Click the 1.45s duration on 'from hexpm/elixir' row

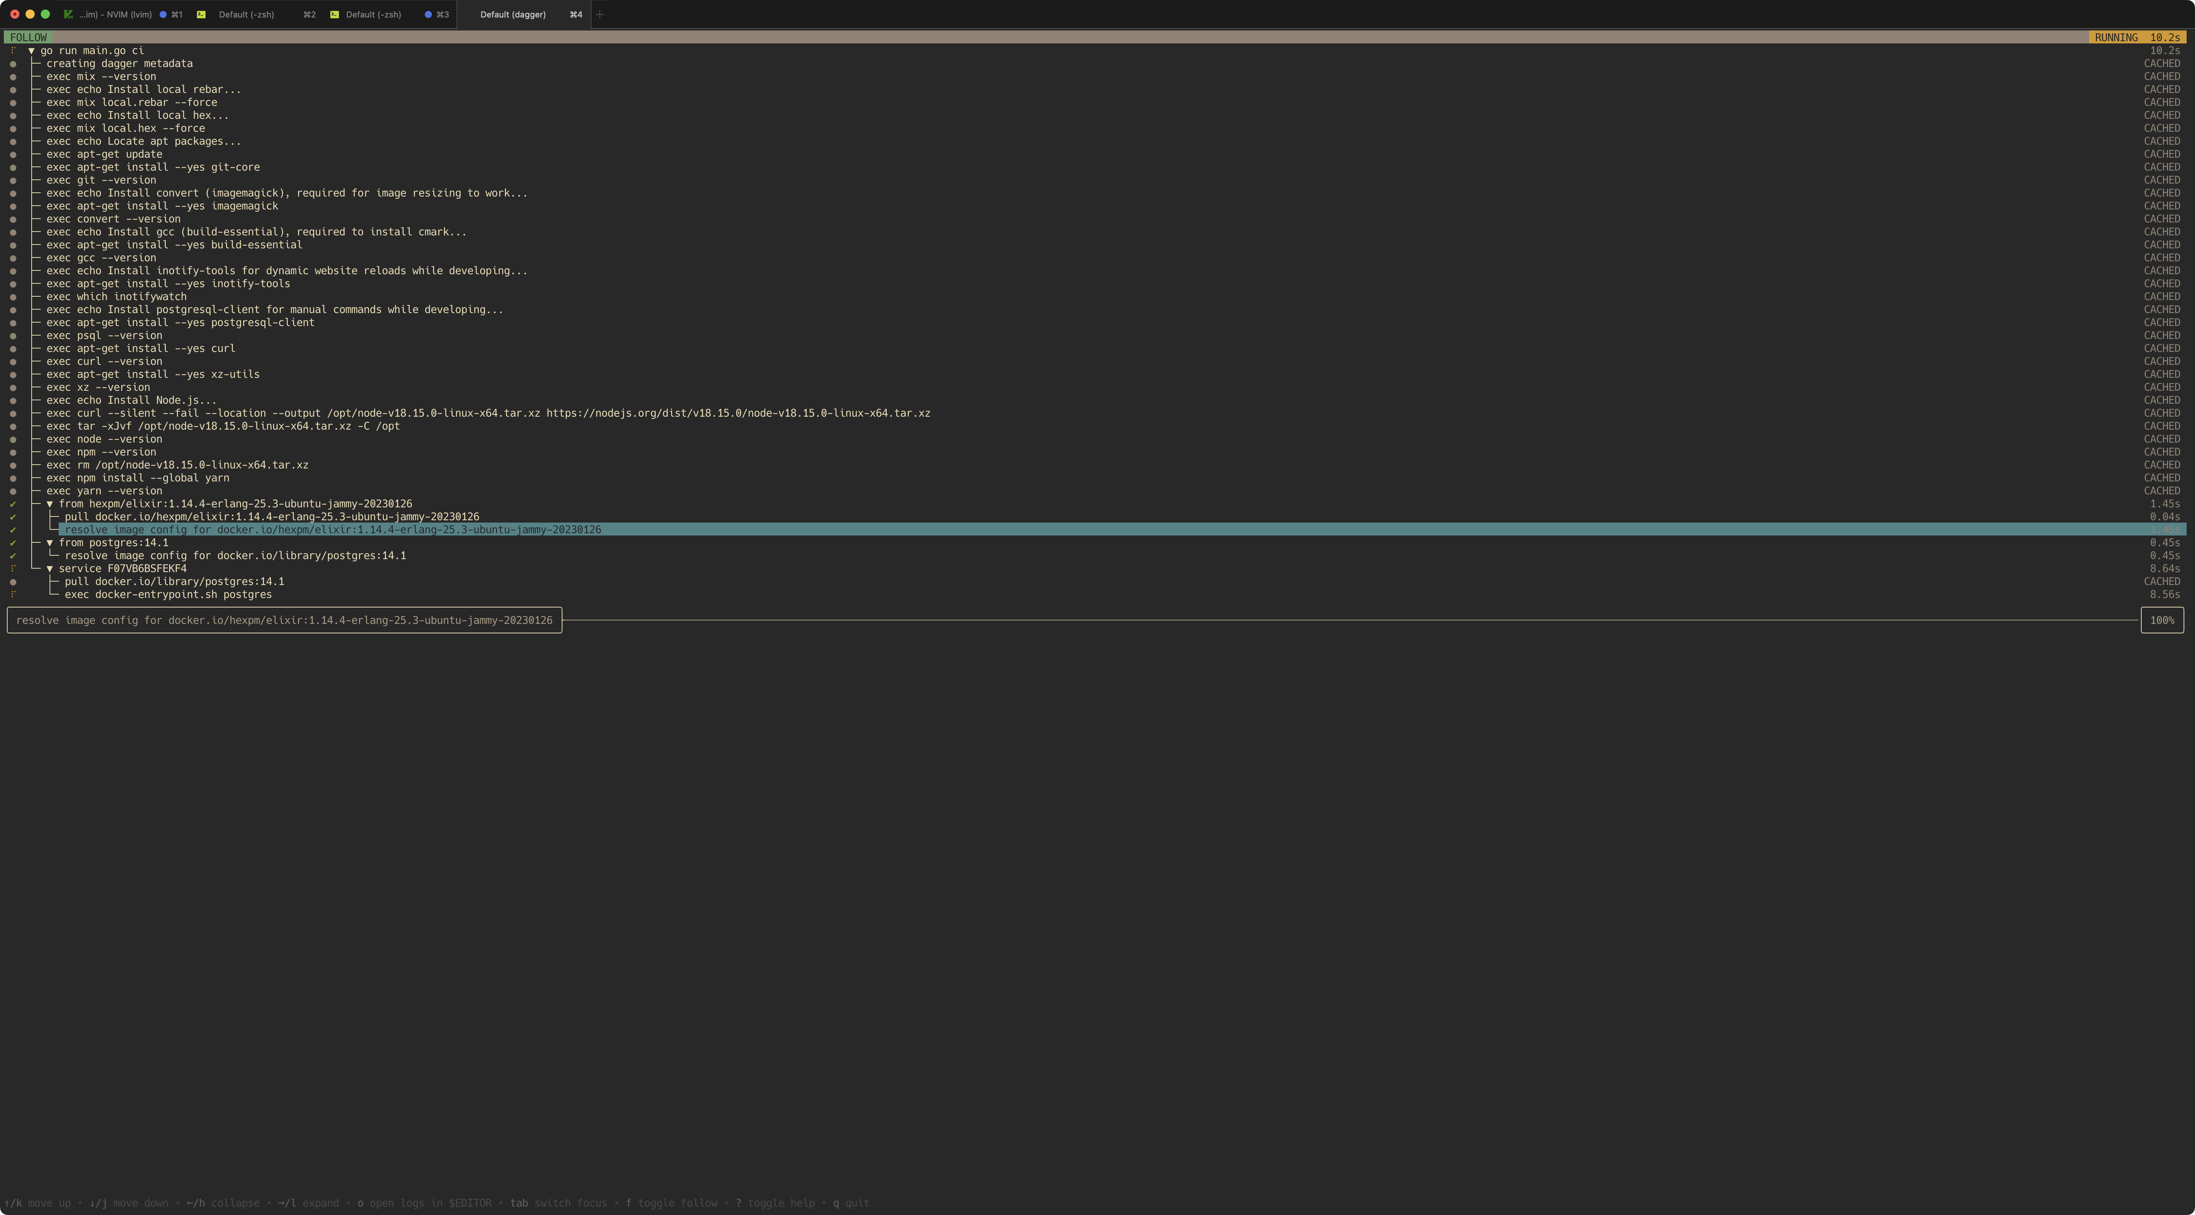[x=2165, y=504]
